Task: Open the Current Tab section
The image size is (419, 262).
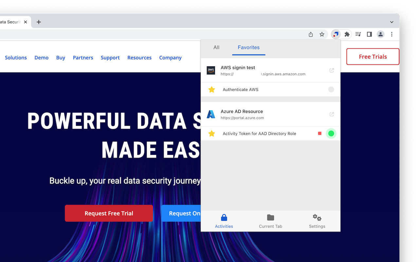Action: pyautogui.click(x=270, y=221)
